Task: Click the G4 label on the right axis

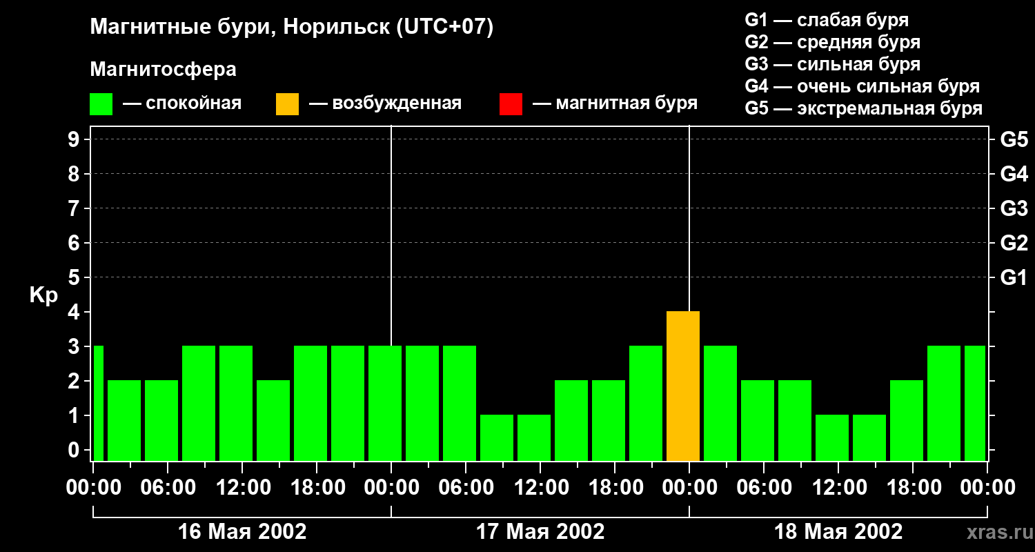Action: [x=1014, y=175]
